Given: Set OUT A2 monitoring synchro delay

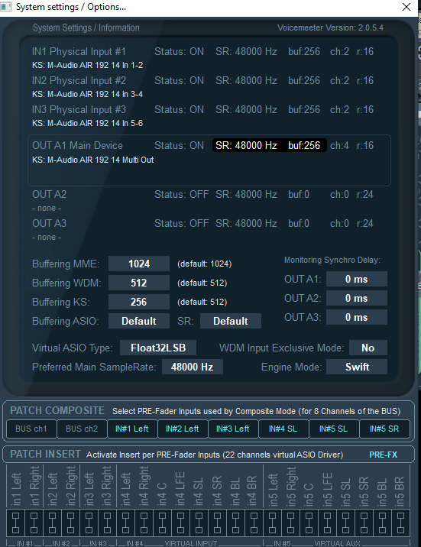Looking at the screenshot, I should coord(357,298).
